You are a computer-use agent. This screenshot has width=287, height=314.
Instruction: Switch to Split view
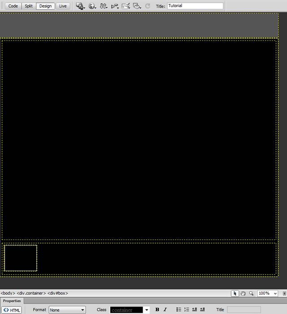click(29, 6)
